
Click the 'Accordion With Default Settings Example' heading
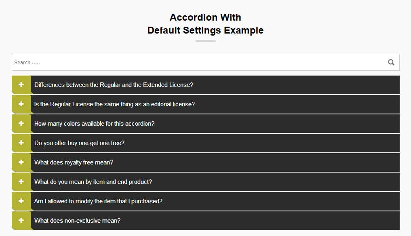tap(205, 24)
